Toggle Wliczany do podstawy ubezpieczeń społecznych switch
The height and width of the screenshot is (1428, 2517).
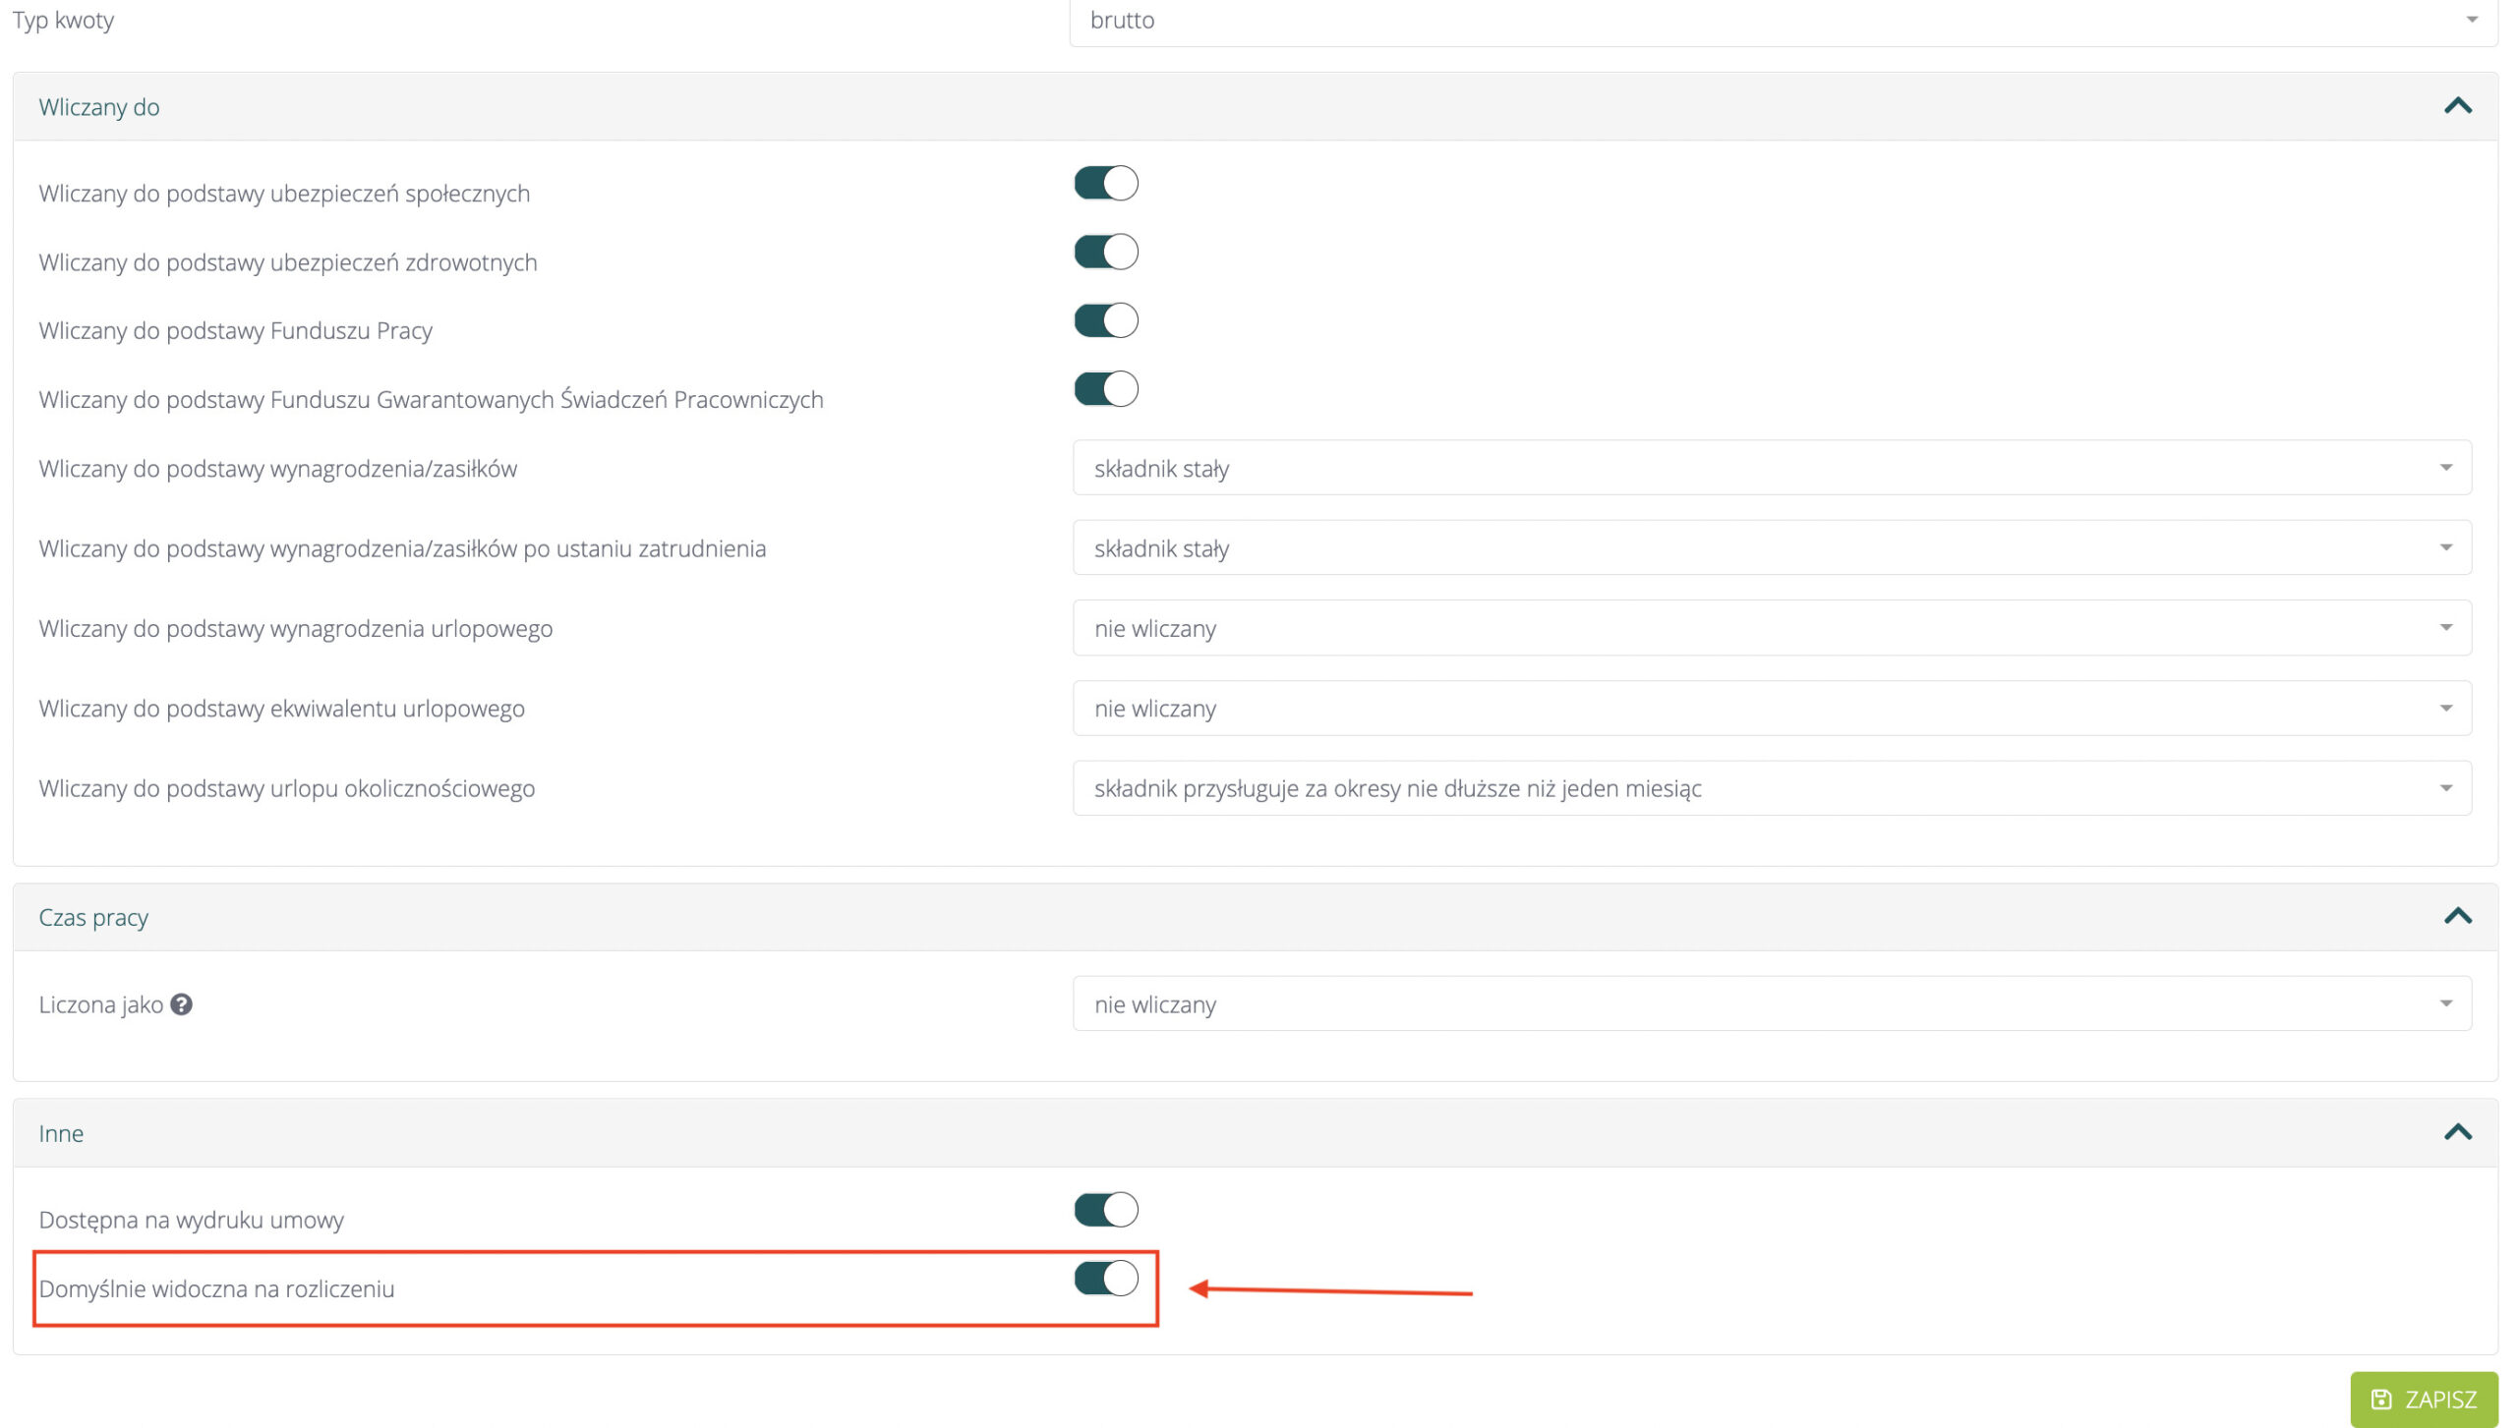tap(1105, 183)
